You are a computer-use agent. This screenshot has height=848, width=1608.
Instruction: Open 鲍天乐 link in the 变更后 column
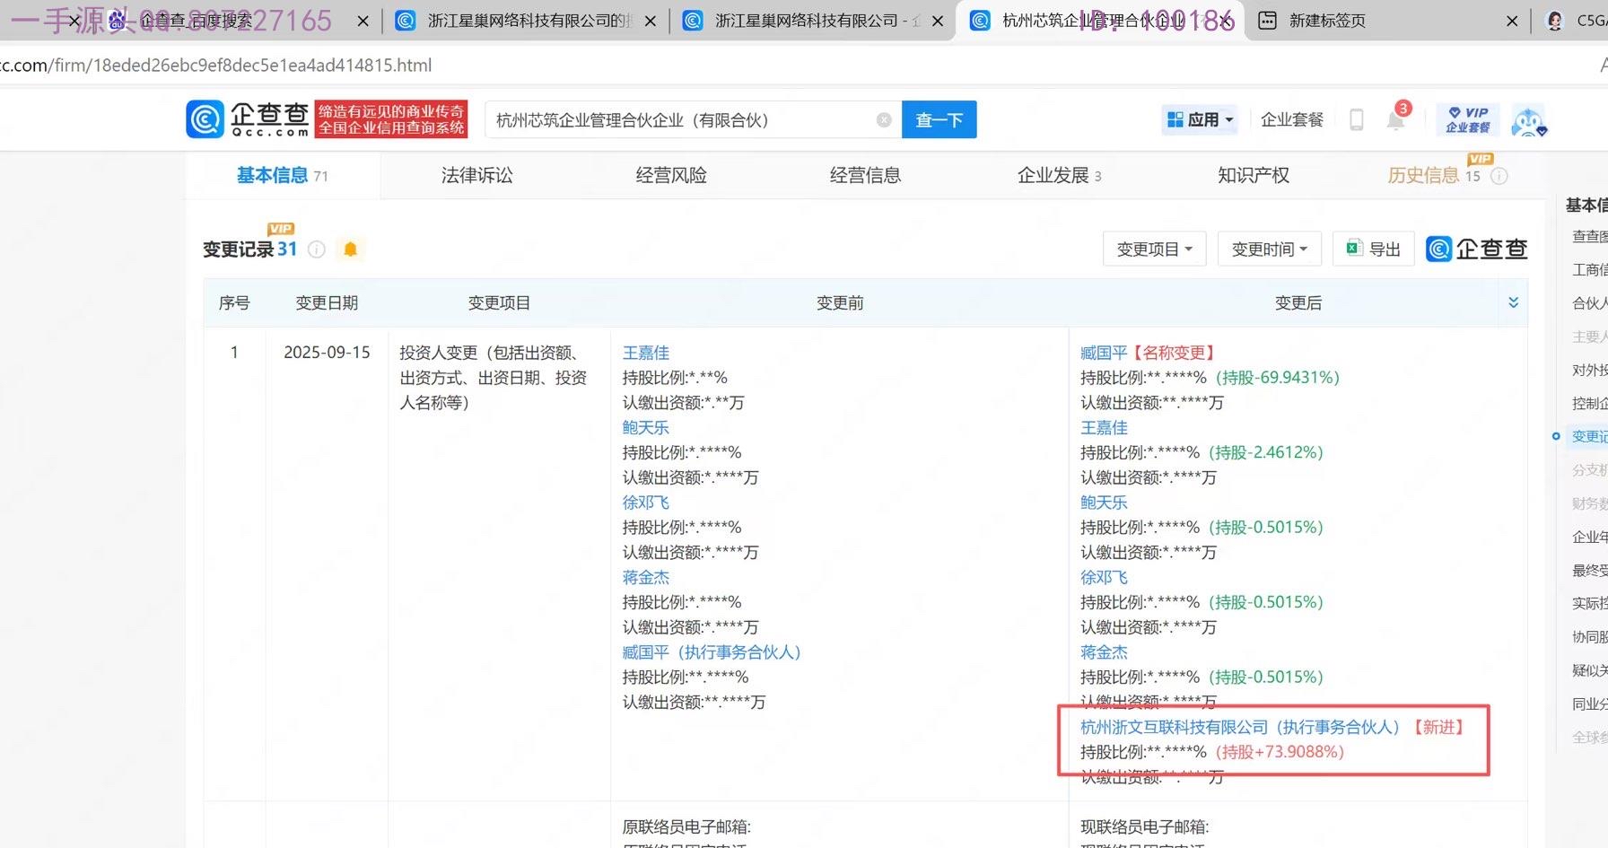1104,503
